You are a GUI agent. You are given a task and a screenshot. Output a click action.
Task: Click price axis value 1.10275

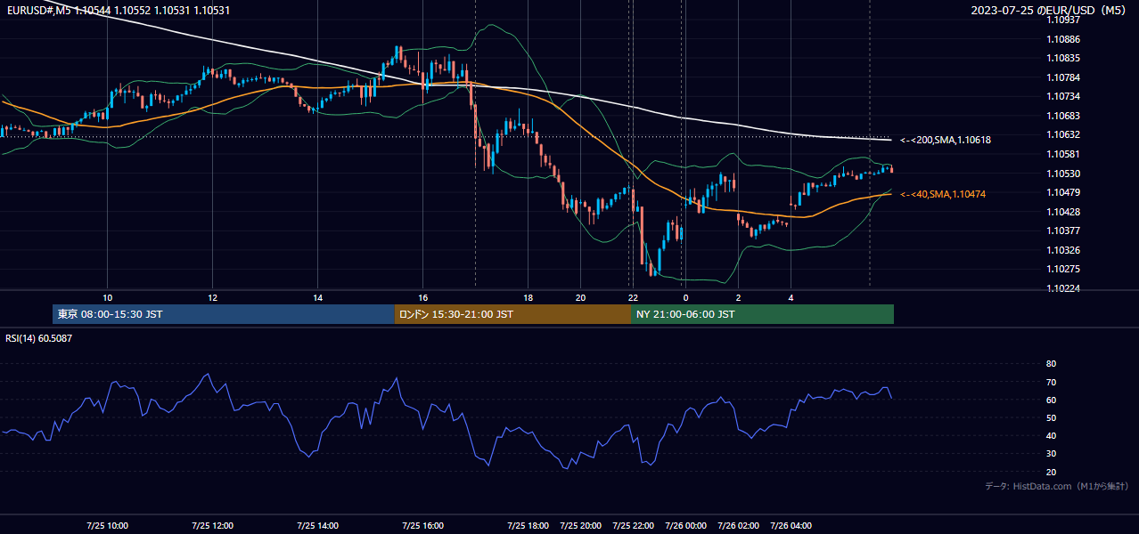(x=1062, y=269)
